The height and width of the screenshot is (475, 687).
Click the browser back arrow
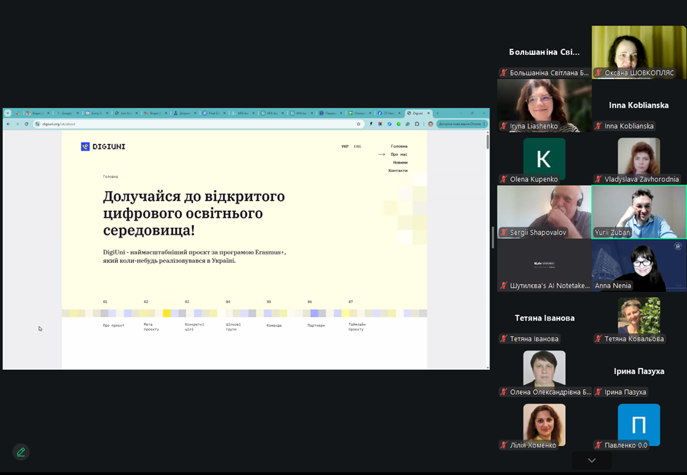[x=8, y=124]
